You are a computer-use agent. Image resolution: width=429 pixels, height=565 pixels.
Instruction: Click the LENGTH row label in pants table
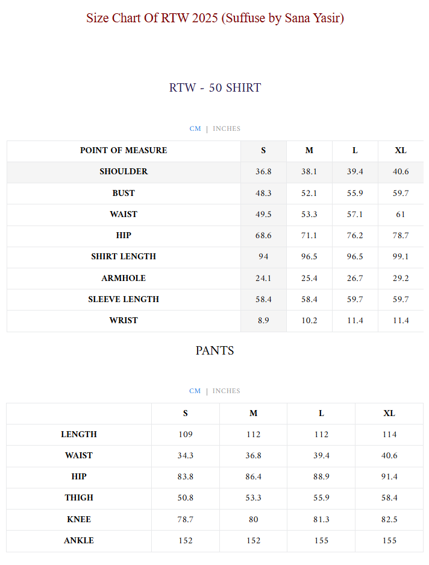click(x=79, y=434)
